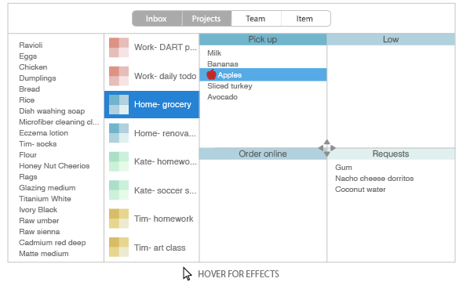The height and width of the screenshot is (282, 463).
Task: Select the Requests quadrant header
Action: 391,154
